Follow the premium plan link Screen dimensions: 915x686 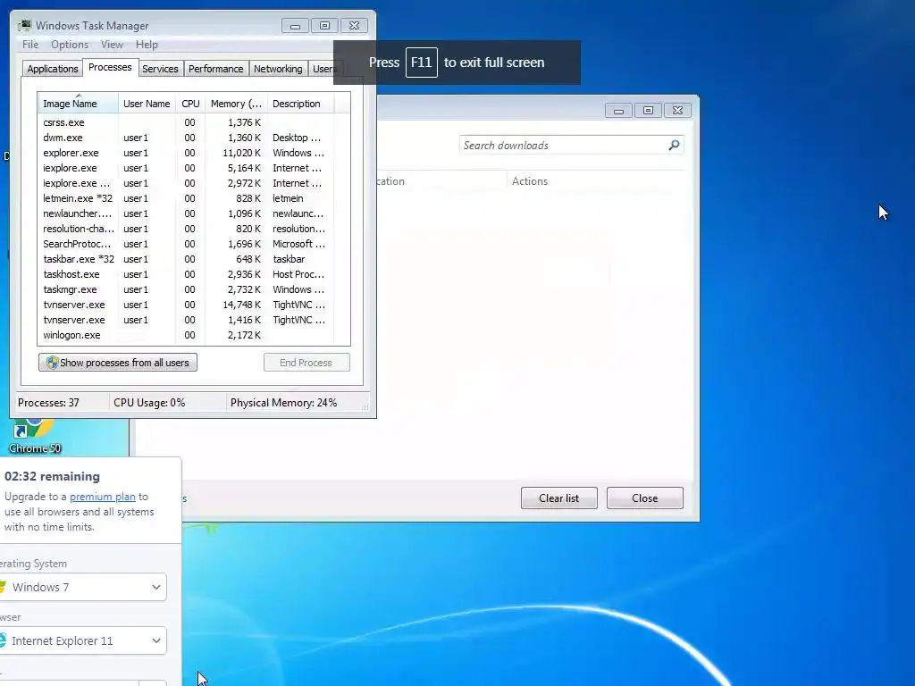[x=102, y=497]
